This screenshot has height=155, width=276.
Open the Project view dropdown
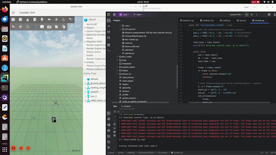[118, 21]
